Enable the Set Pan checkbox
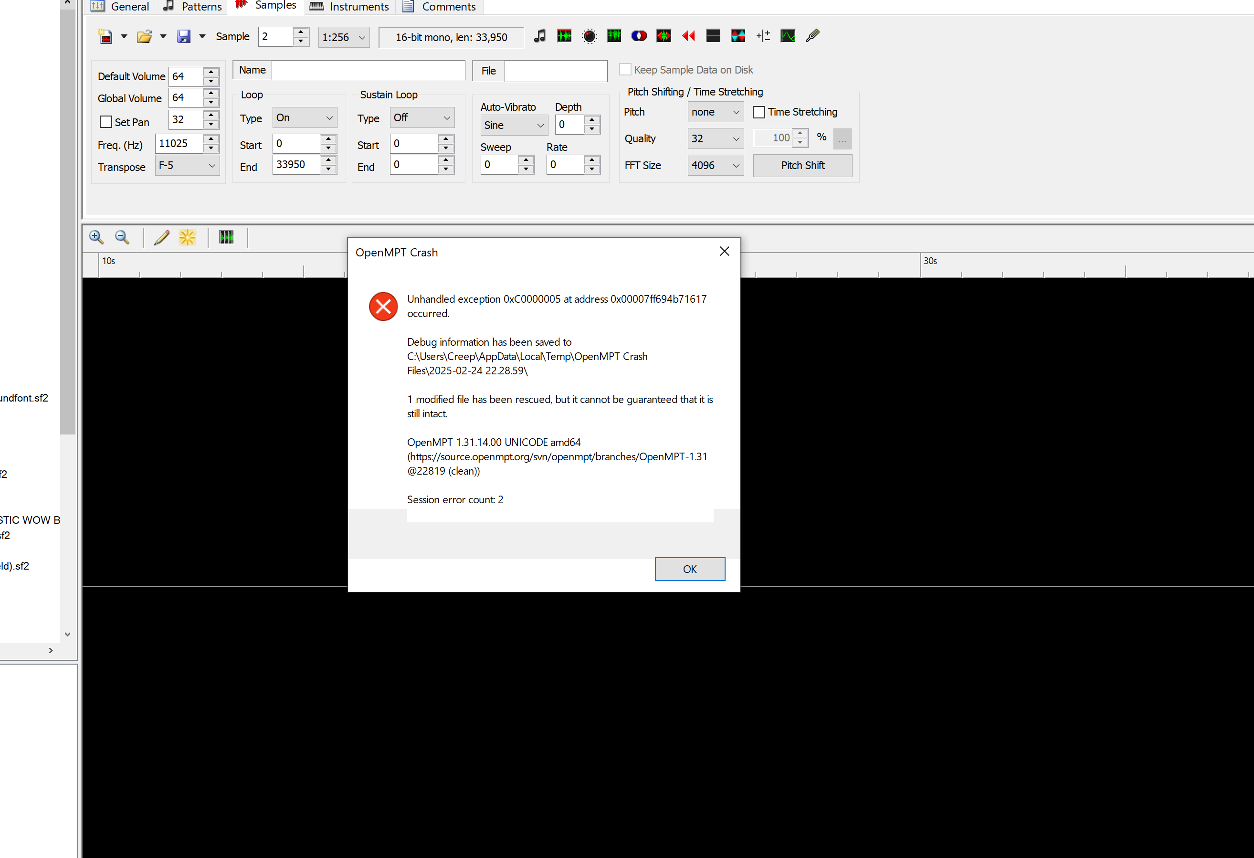Image resolution: width=1254 pixels, height=858 pixels. pyautogui.click(x=106, y=122)
